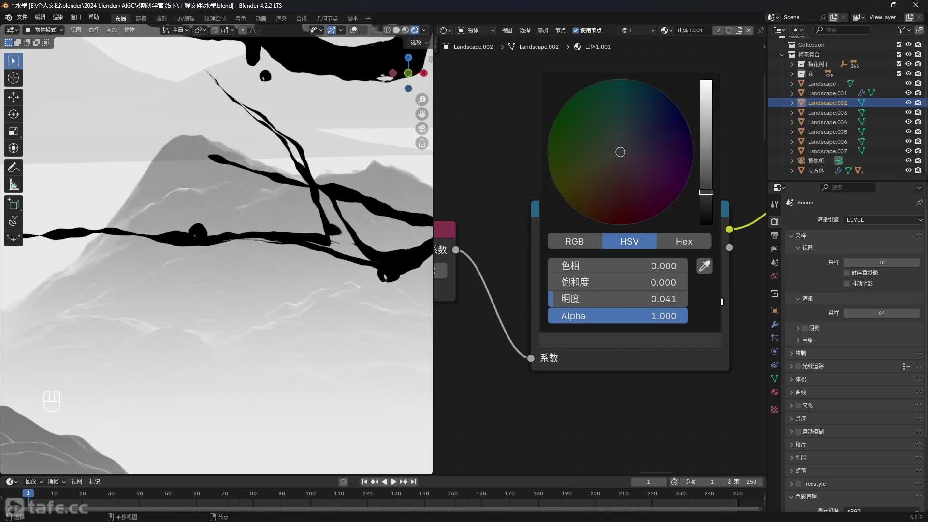Switch to wireframe viewport shading
This screenshot has width=928, height=522.
(387, 30)
